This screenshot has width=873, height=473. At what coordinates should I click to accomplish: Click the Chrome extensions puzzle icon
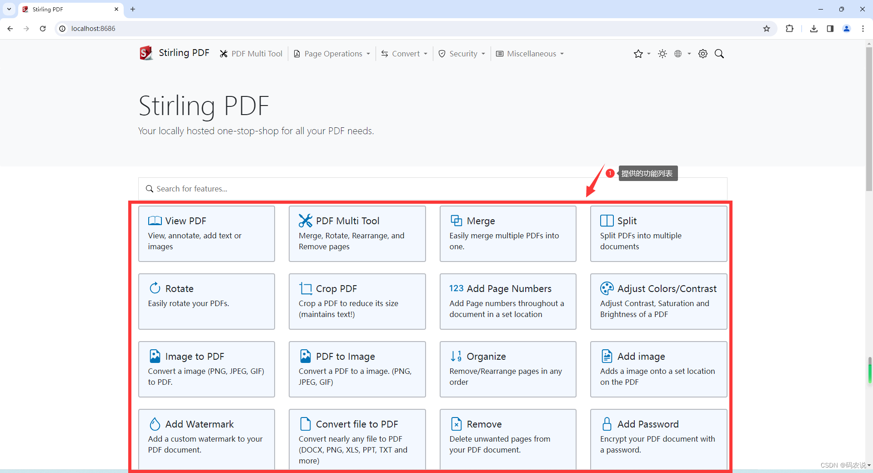pos(789,29)
